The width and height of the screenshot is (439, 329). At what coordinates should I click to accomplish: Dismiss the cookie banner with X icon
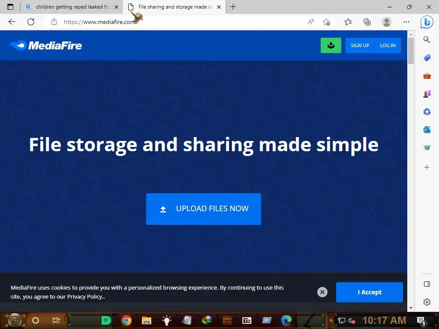[322, 292]
